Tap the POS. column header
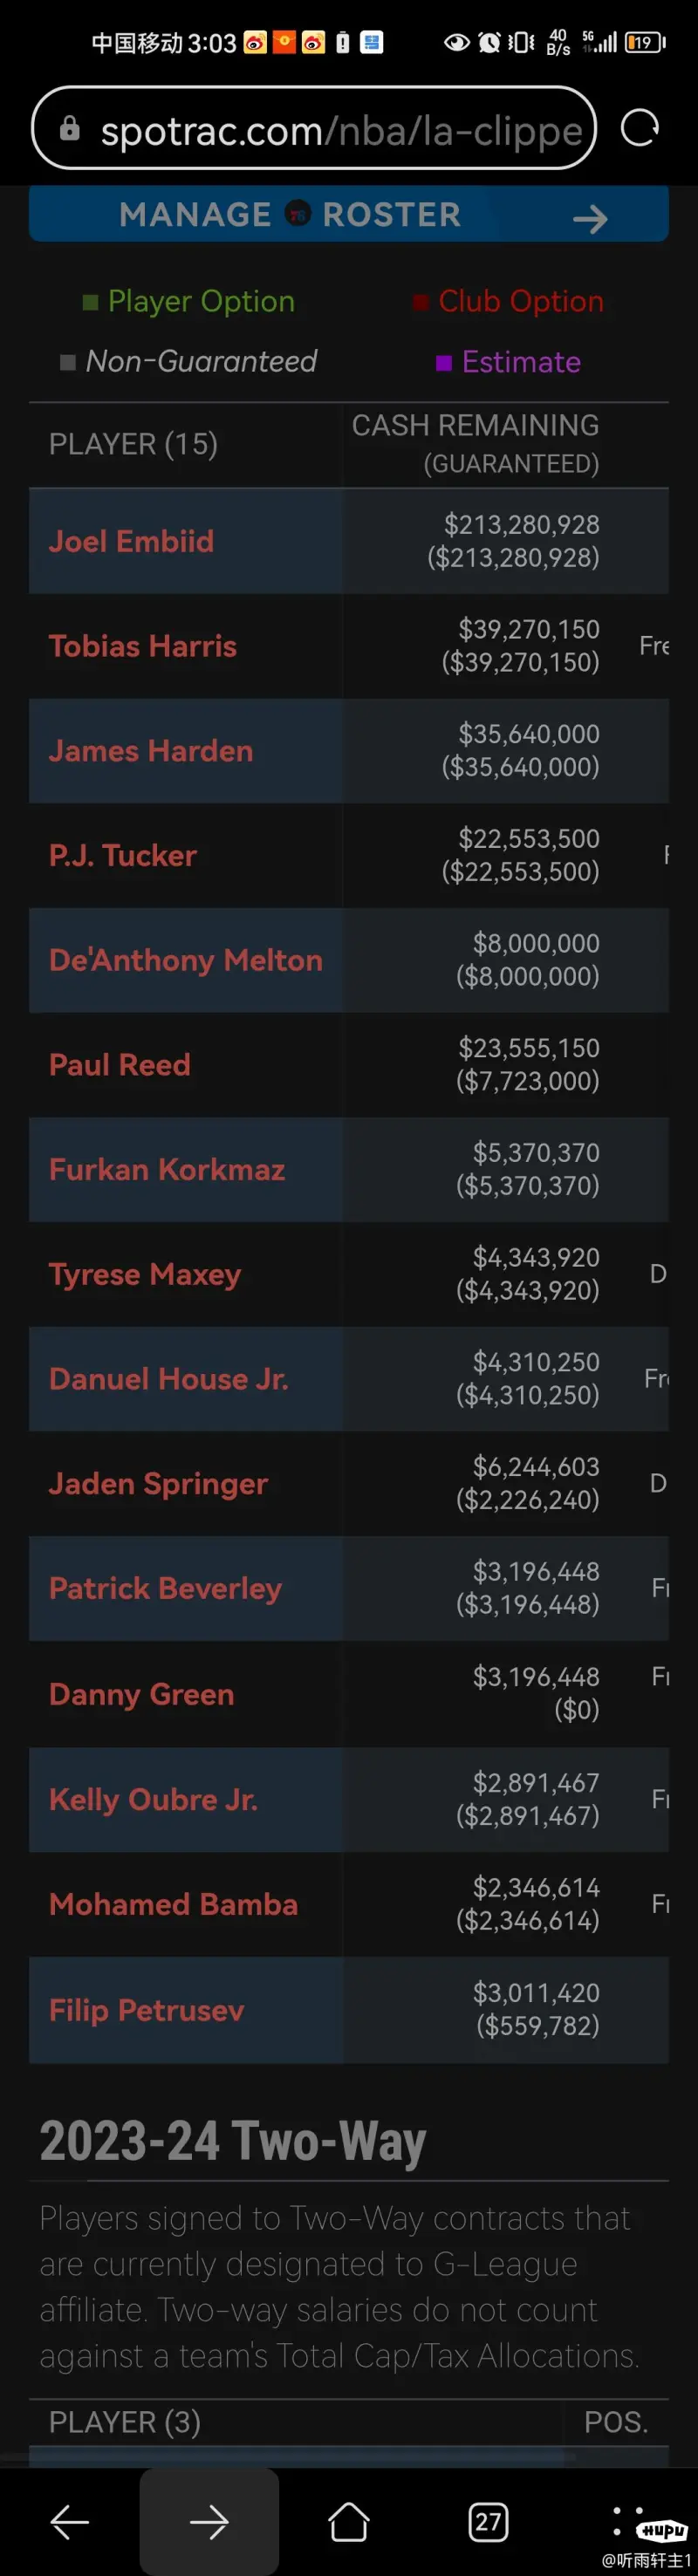Screen dimensions: 698x2576 [x=616, y=2421]
